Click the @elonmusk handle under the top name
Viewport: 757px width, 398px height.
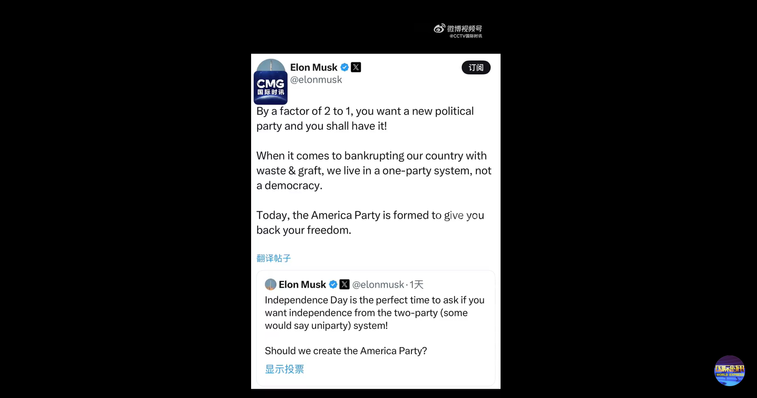pyautogui.click(x=316, y=80)
